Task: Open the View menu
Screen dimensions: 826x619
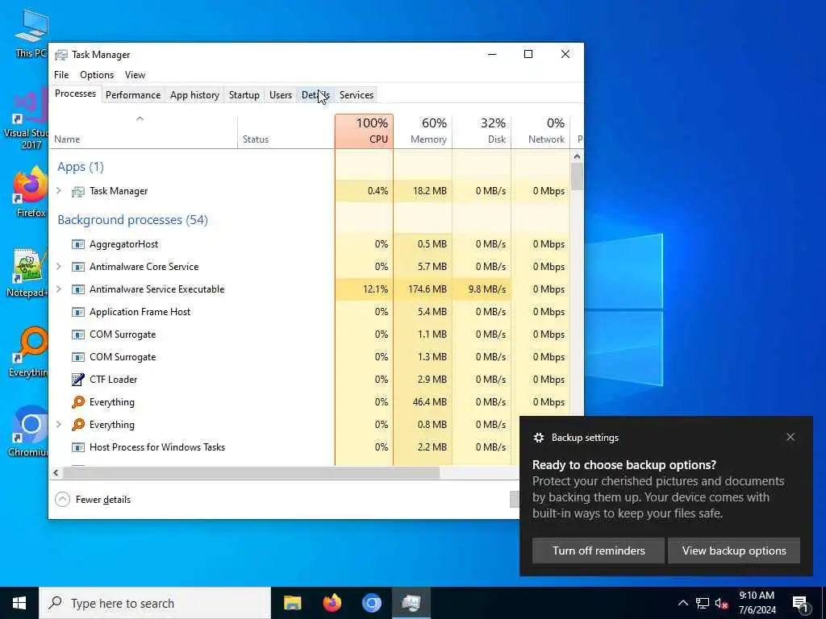Action: tap(135, 75)
